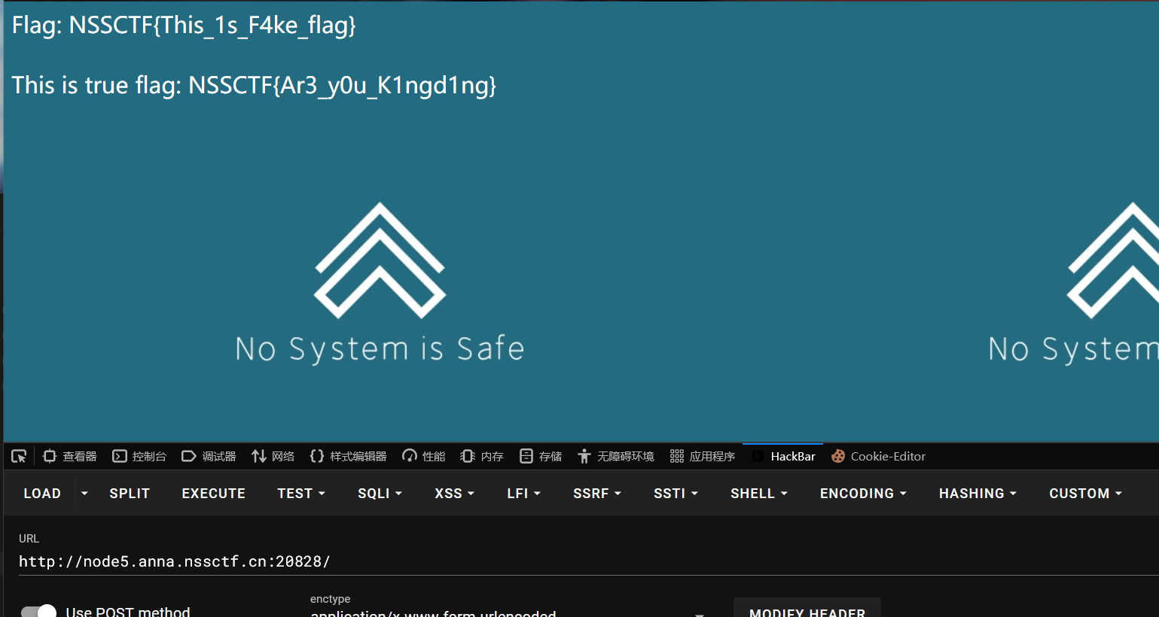Activate the element picker icon in devtools
The image size is (1159, 617).
19,456
